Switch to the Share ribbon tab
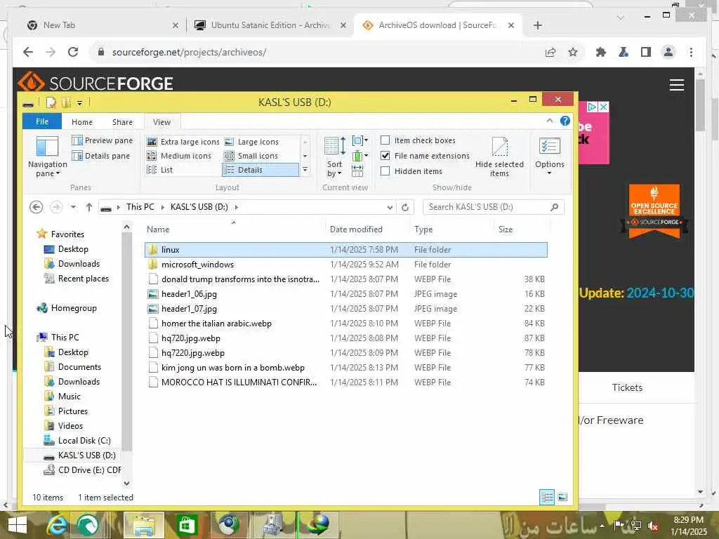Screen dimensions: 719x539 122,122
